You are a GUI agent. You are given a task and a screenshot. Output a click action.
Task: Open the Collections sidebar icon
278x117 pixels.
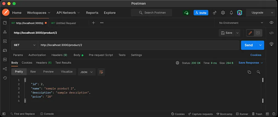(5, 23)
